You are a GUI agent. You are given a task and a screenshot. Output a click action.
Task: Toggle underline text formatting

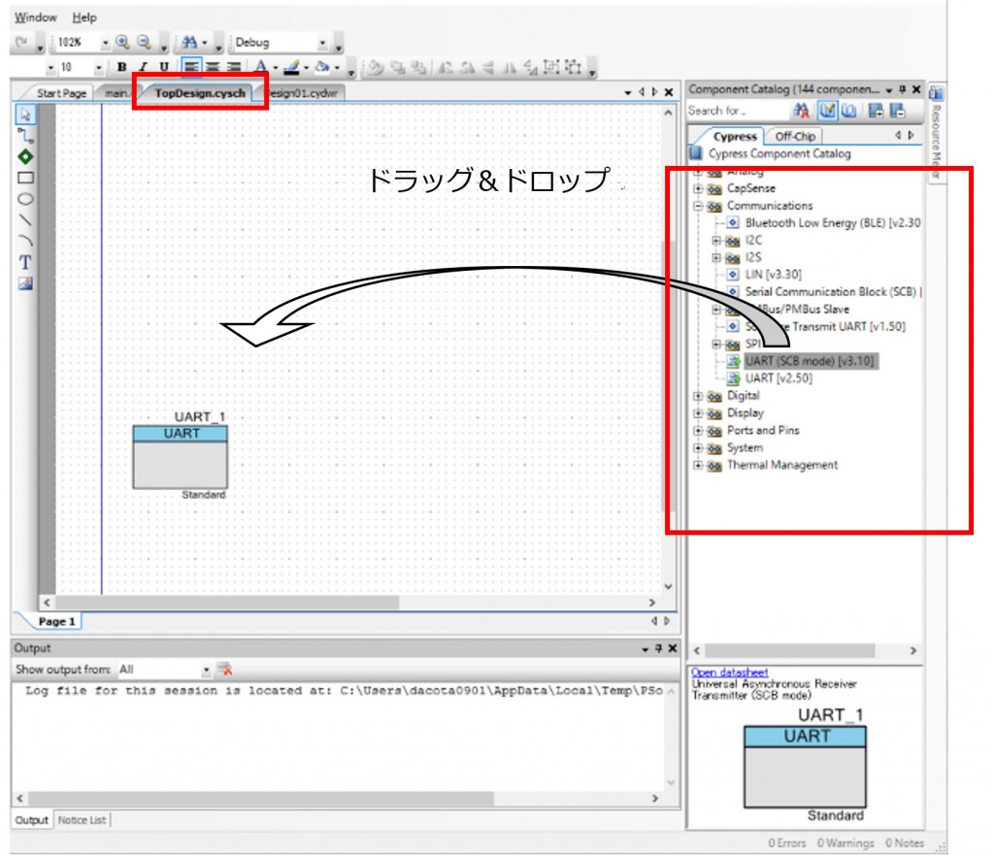point(164,67)
